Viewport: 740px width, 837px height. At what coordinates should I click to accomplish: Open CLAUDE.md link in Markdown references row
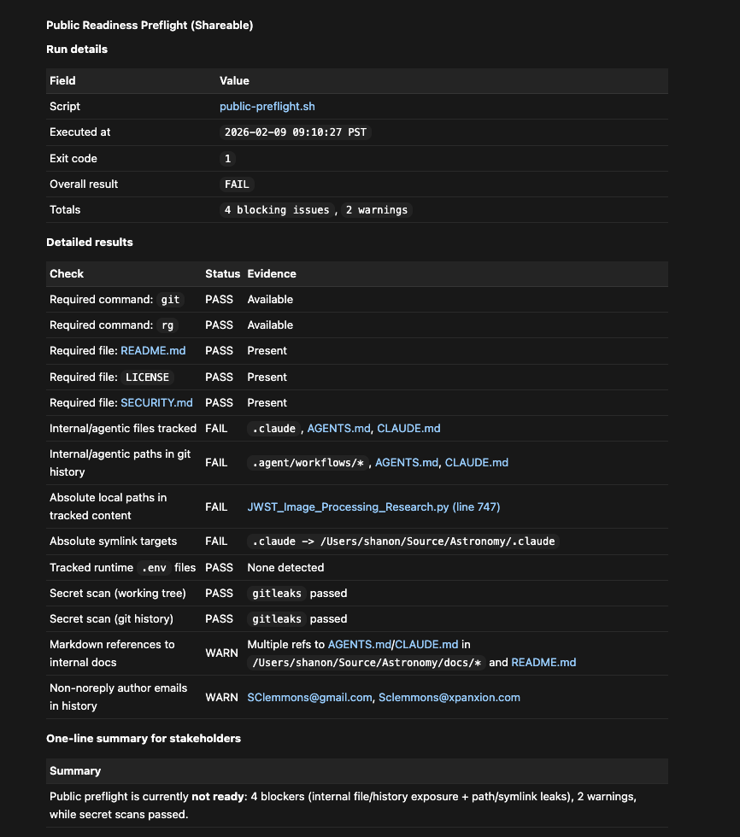click(426, 644)
